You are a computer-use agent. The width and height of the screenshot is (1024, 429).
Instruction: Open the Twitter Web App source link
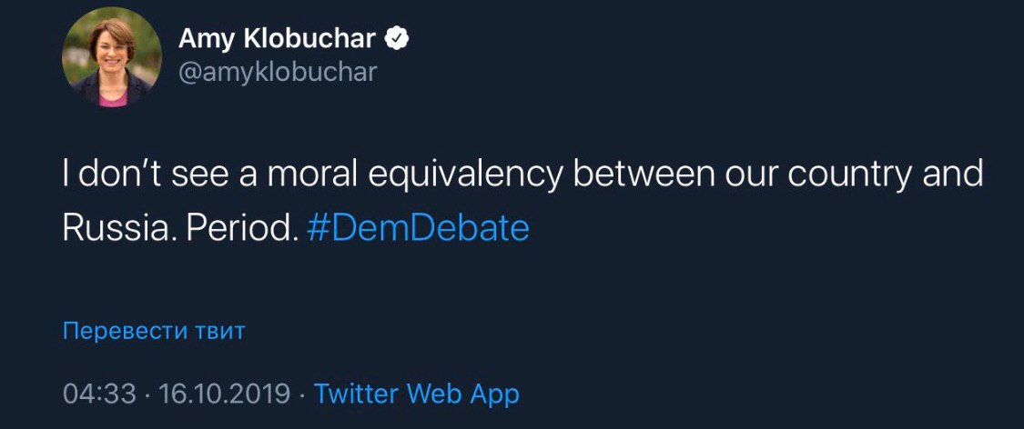pos(416,395)
